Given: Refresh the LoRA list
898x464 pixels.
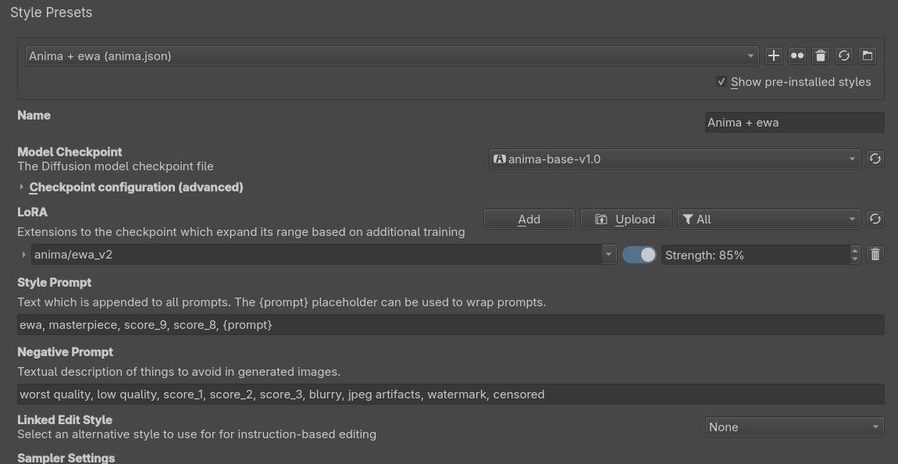Looking at the screenshot, I should pos(875,219).
